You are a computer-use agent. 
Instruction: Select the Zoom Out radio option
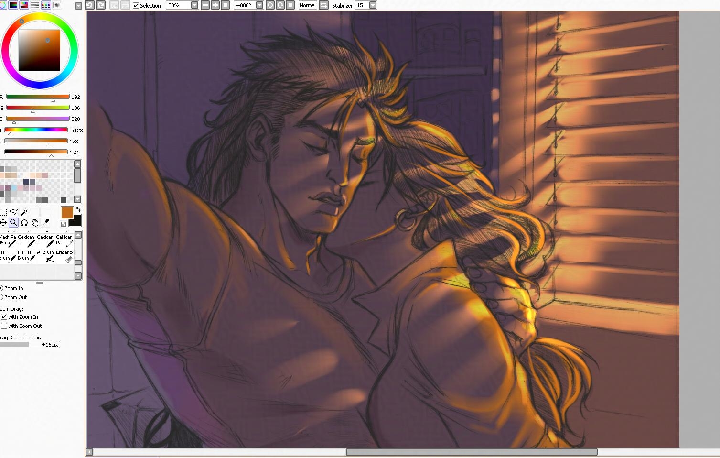tap(1, 297)
